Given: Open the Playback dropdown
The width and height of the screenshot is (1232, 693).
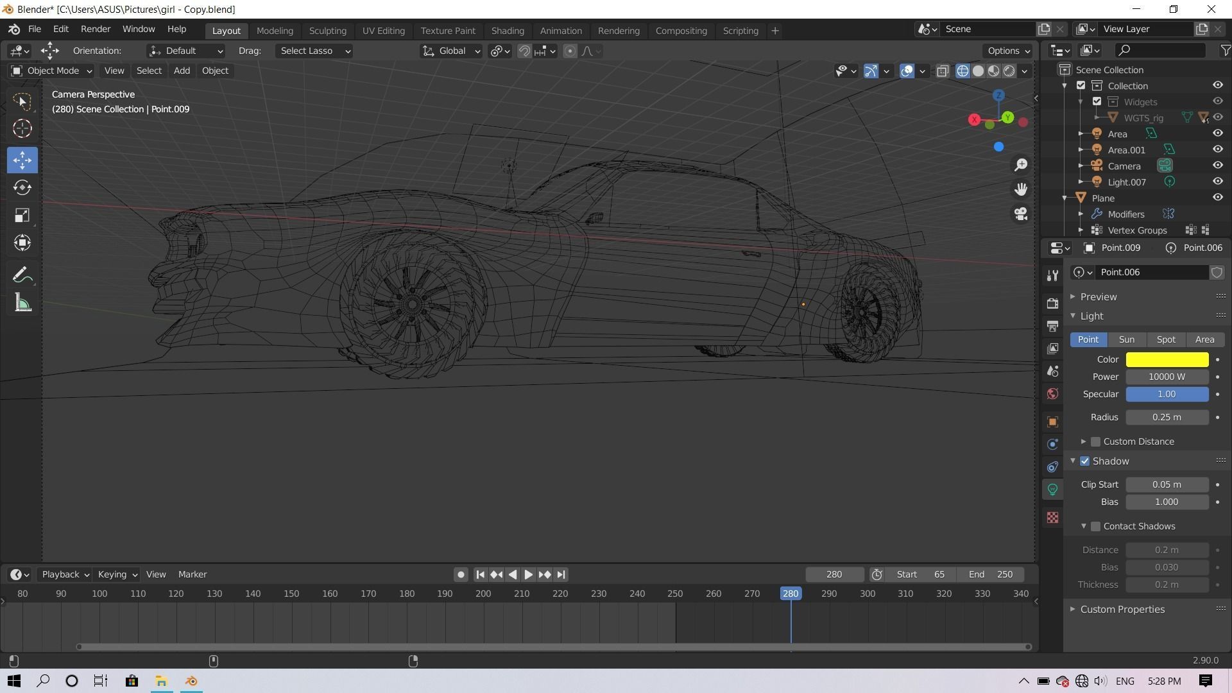Looking at the screenshot, I should point(65,575).
